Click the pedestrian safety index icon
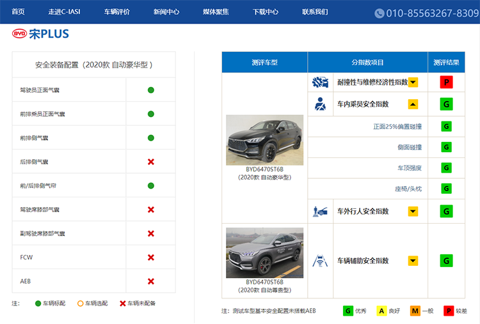The image size is (480, 324). 320,212
